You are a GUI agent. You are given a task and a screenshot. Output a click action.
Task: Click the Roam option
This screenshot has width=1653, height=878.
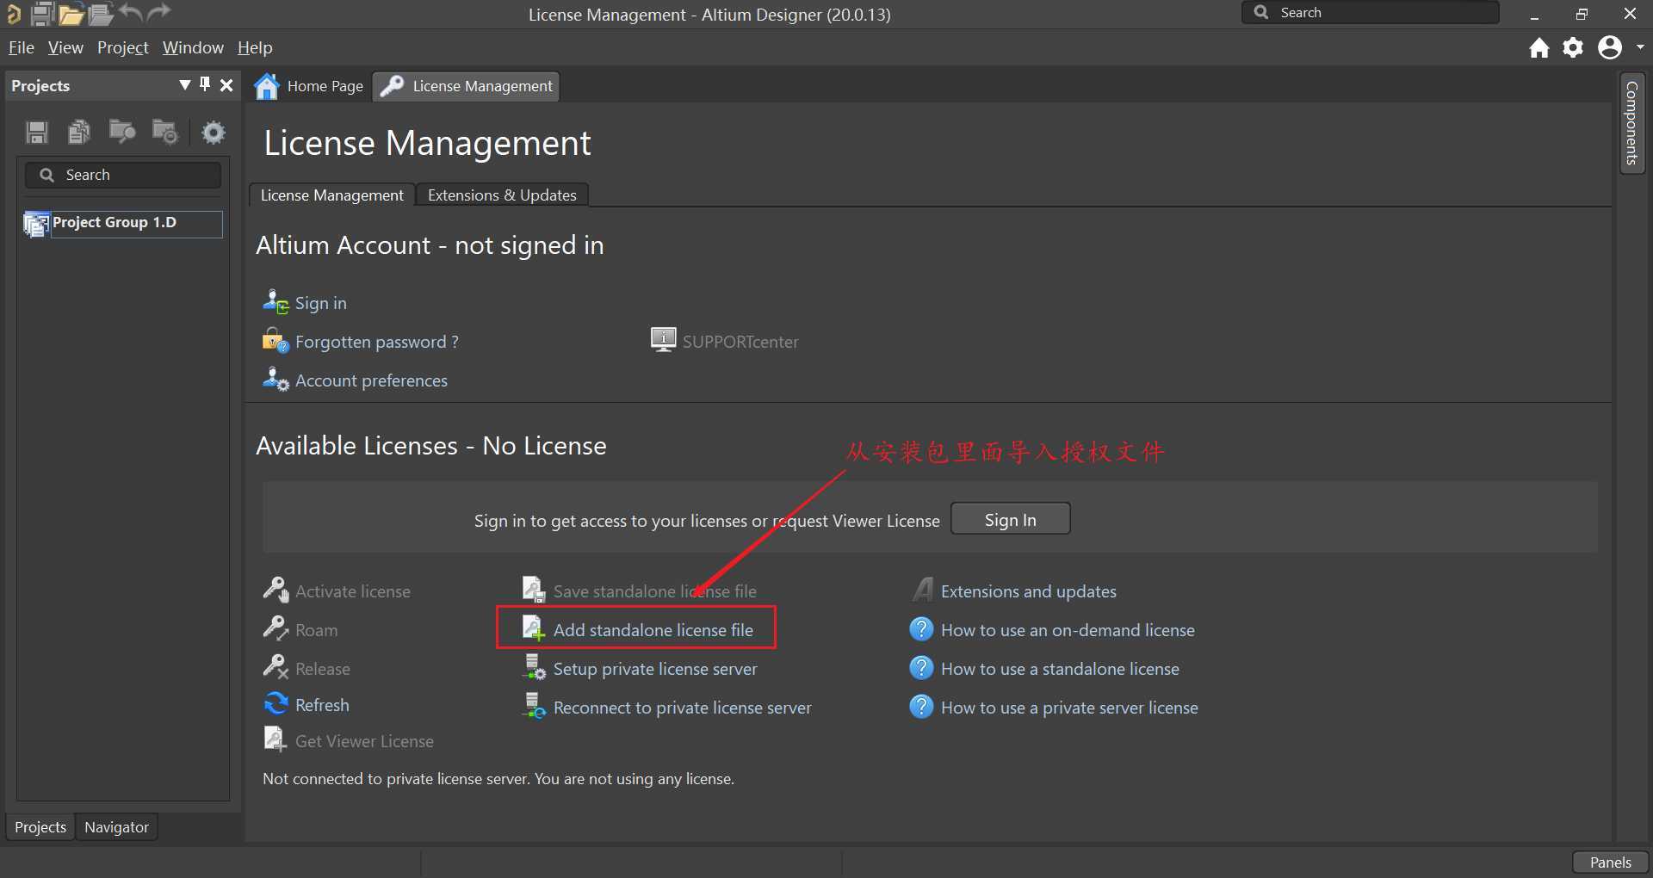316,630
